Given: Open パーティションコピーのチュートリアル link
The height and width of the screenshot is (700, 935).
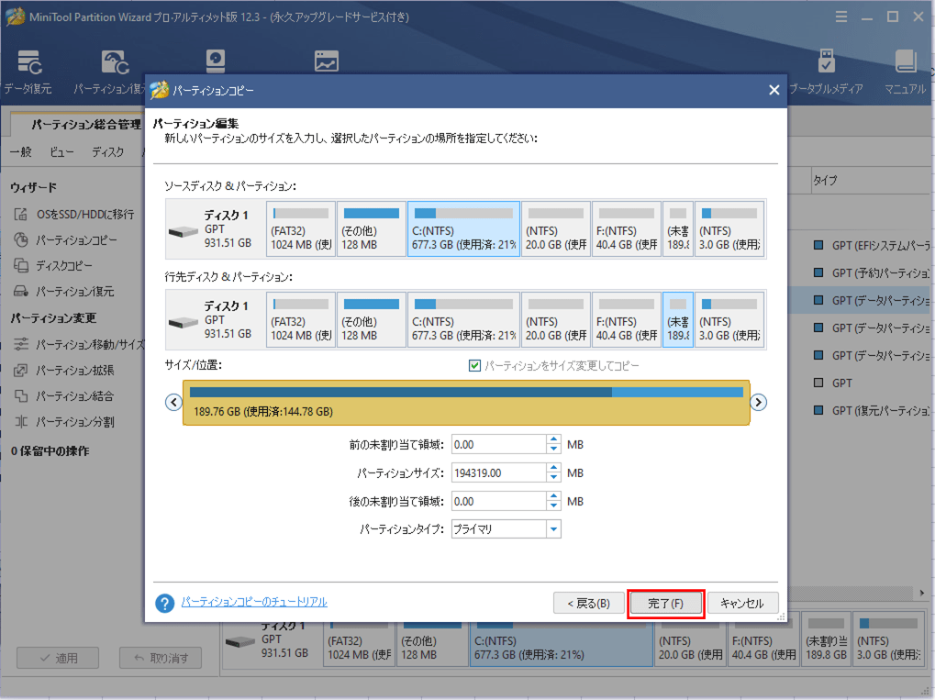Looking at the screenshot, I should tap(254, 602).
